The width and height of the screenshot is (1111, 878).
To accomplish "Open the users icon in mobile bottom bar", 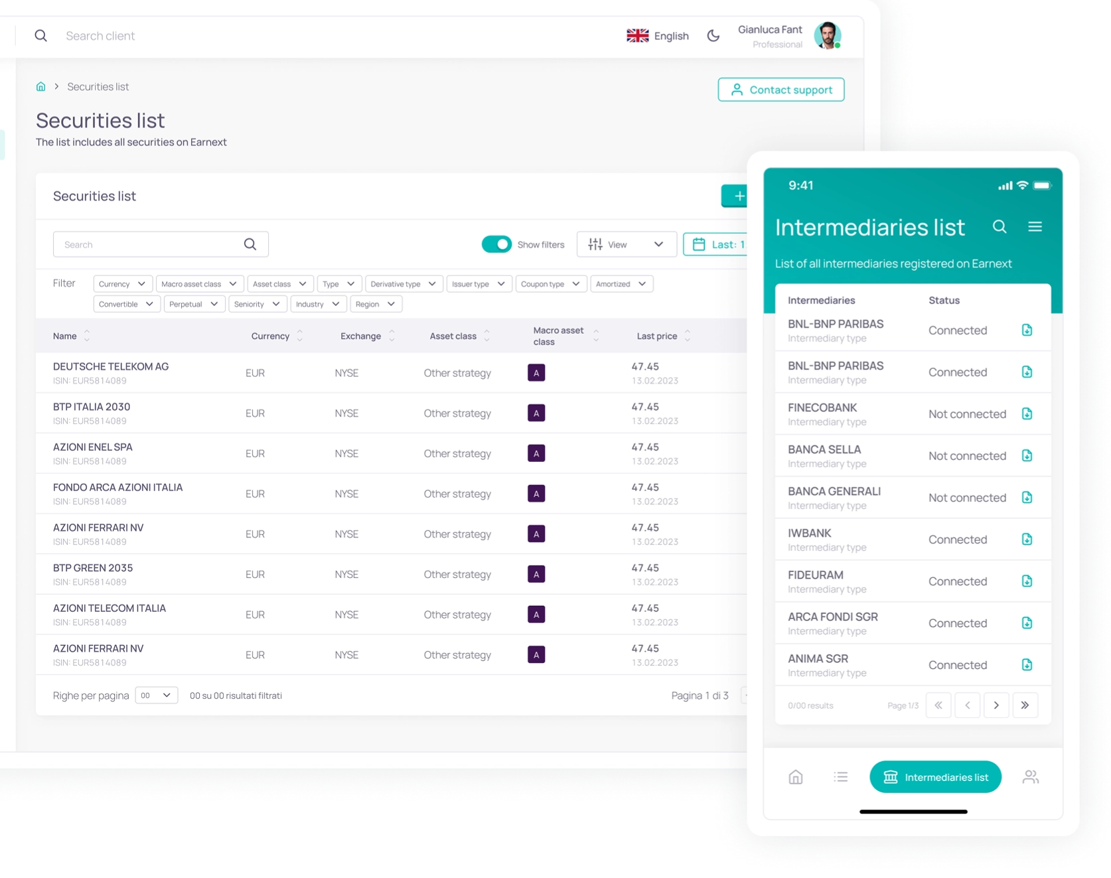I will [1030, 776].
